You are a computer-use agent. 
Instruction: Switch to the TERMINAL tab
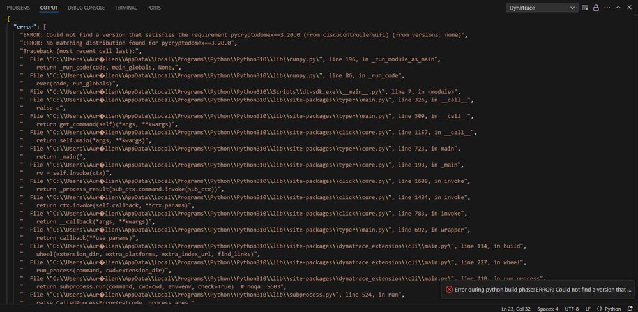tap(126, 8)
